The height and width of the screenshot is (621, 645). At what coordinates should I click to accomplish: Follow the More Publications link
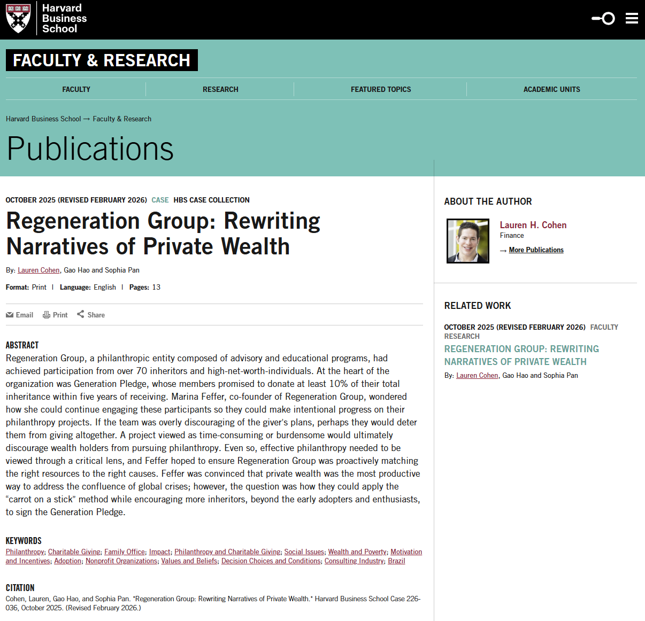[x=536, y=250]
